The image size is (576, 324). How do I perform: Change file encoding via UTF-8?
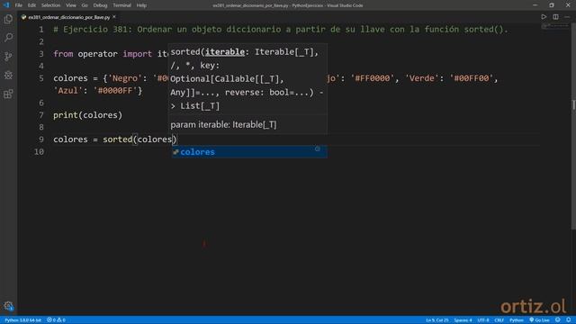(483, 320)
